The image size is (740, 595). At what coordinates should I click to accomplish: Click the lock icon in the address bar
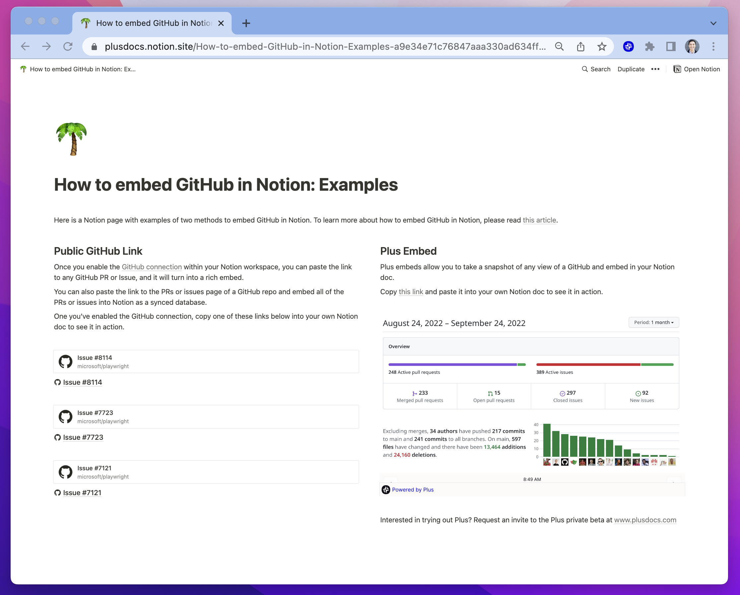[x=94, y=47]
